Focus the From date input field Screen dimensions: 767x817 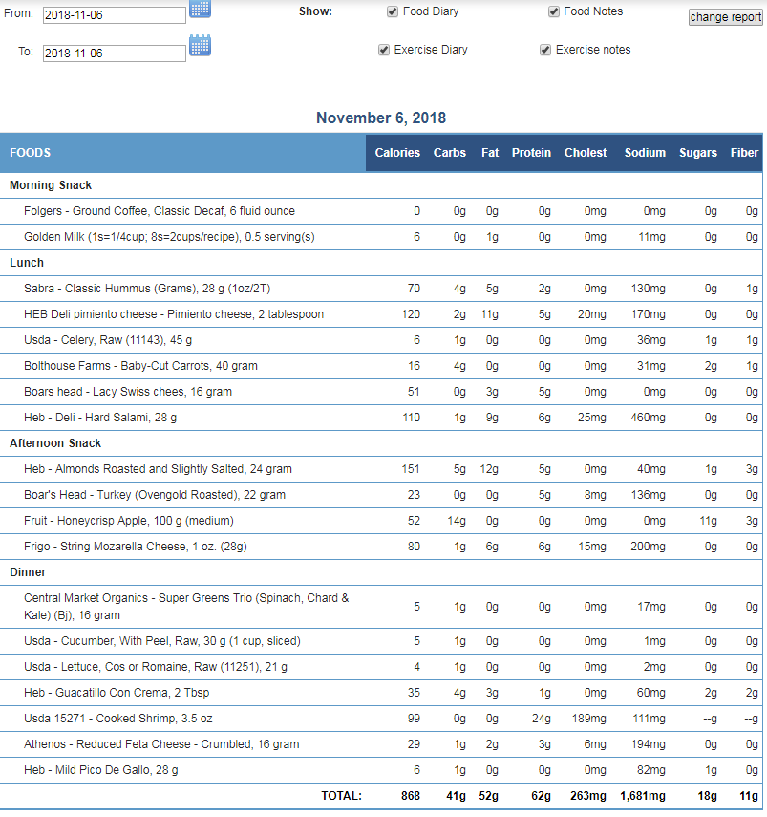click(x=114, y=15)
